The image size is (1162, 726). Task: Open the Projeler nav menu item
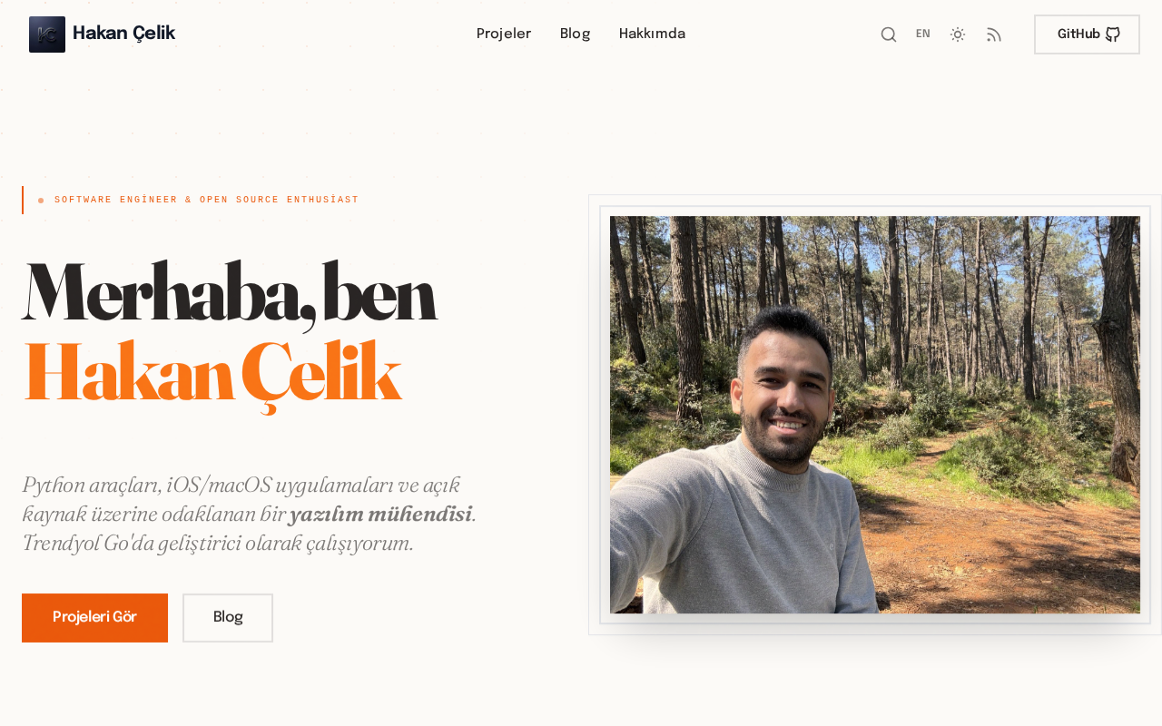(504, 34)
